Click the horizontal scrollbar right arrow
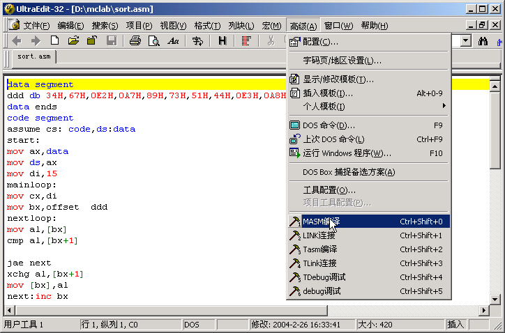The height and width of the screenshot is (333, 505). coord(483,311)
